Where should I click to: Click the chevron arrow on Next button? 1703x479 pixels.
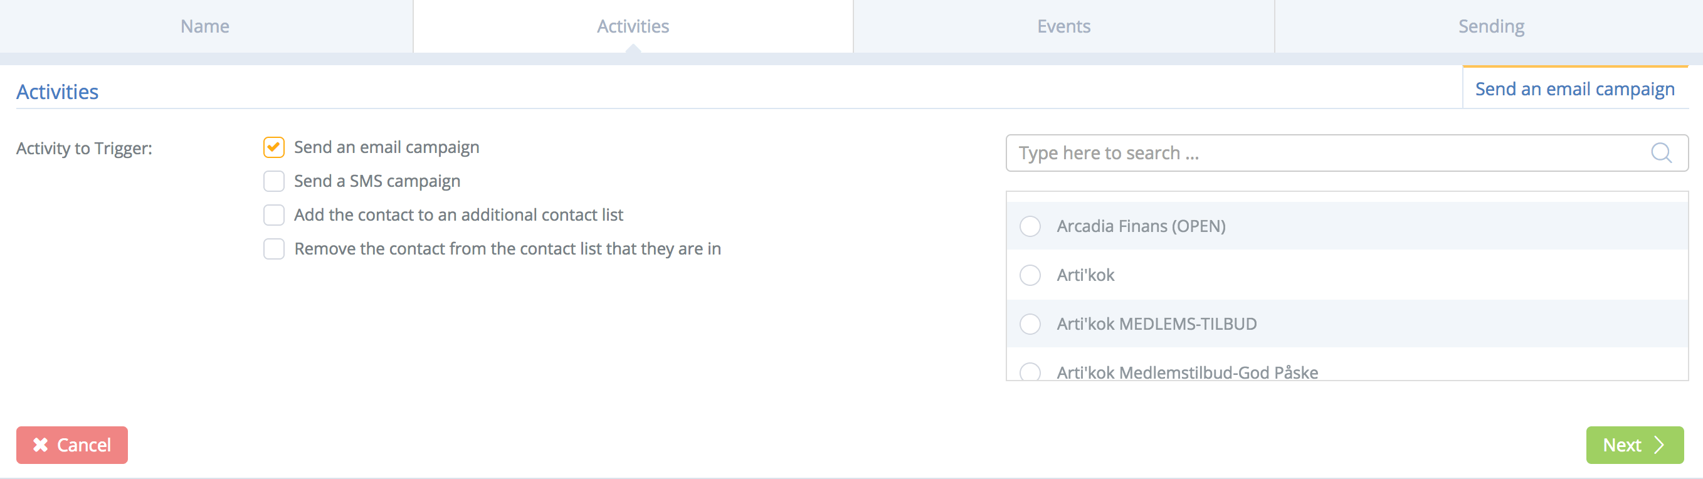1658,445
